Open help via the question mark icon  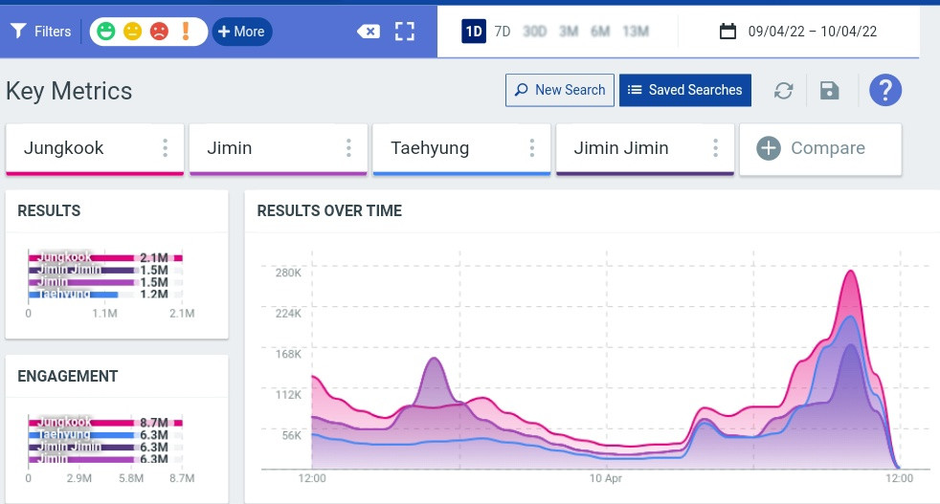click(885, 91)
